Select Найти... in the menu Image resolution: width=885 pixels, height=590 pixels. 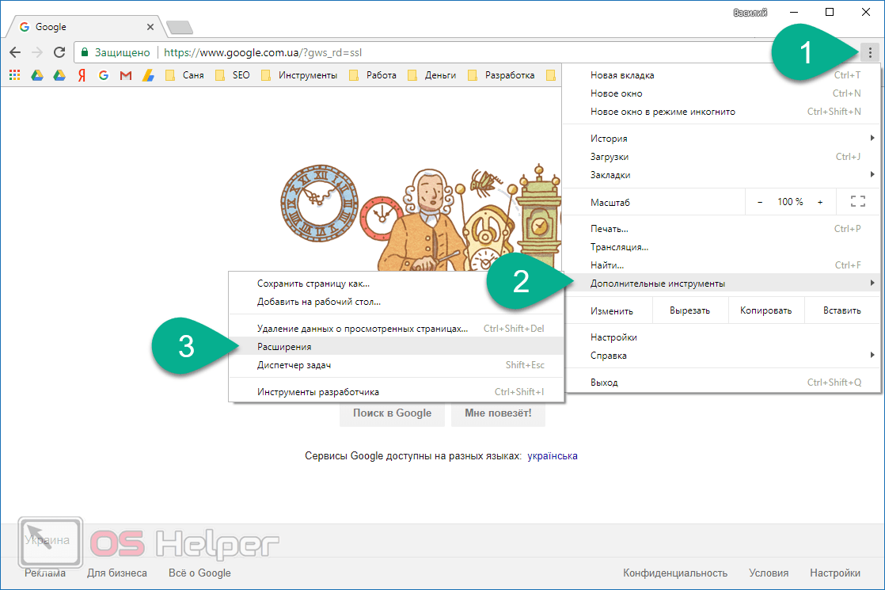click(721, 265)
